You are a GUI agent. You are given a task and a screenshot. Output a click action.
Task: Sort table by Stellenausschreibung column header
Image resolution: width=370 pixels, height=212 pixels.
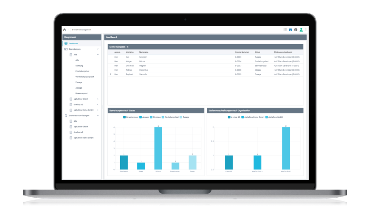[283, 52]
